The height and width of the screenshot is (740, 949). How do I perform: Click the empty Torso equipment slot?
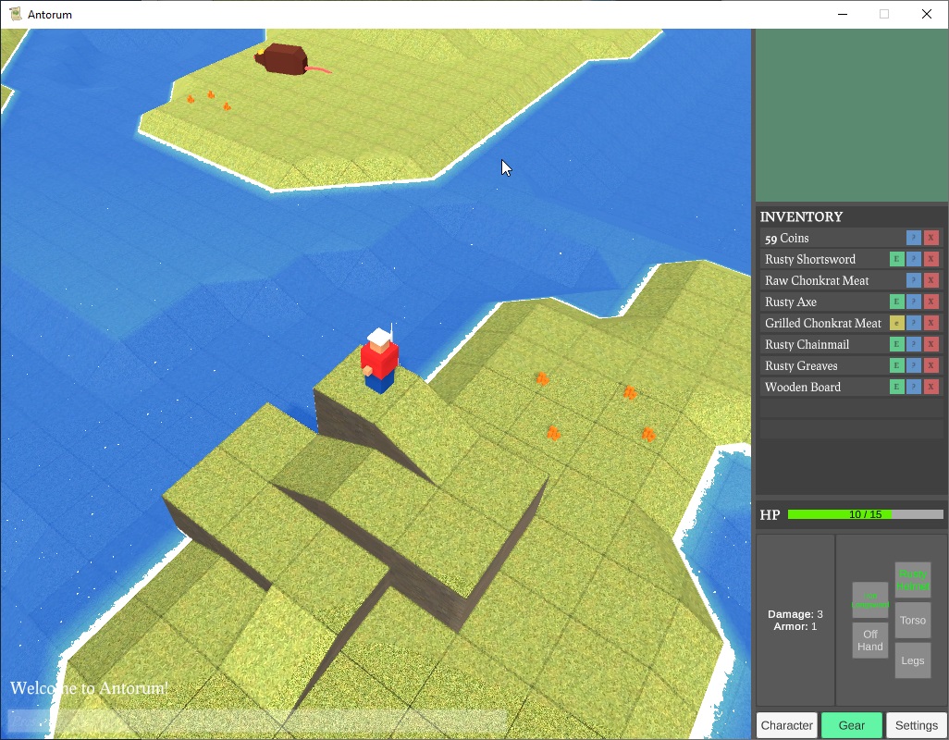[x=913, y=621]
